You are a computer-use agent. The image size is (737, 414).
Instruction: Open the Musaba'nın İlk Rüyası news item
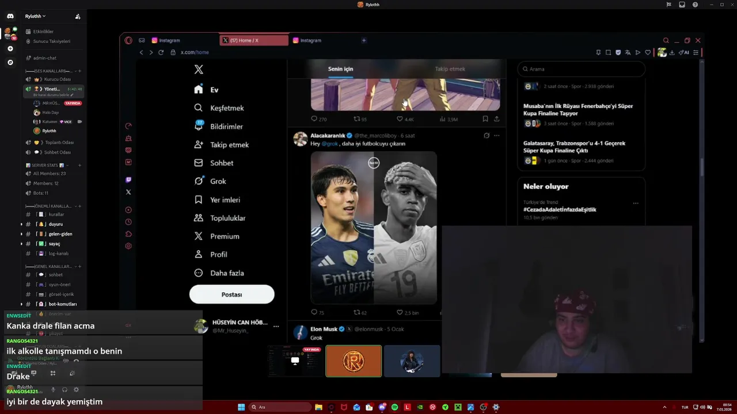click(578, 110)
